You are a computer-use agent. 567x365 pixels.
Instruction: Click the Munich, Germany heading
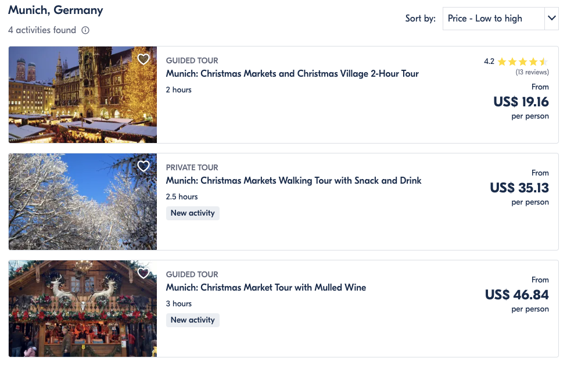tap(56, 10)
